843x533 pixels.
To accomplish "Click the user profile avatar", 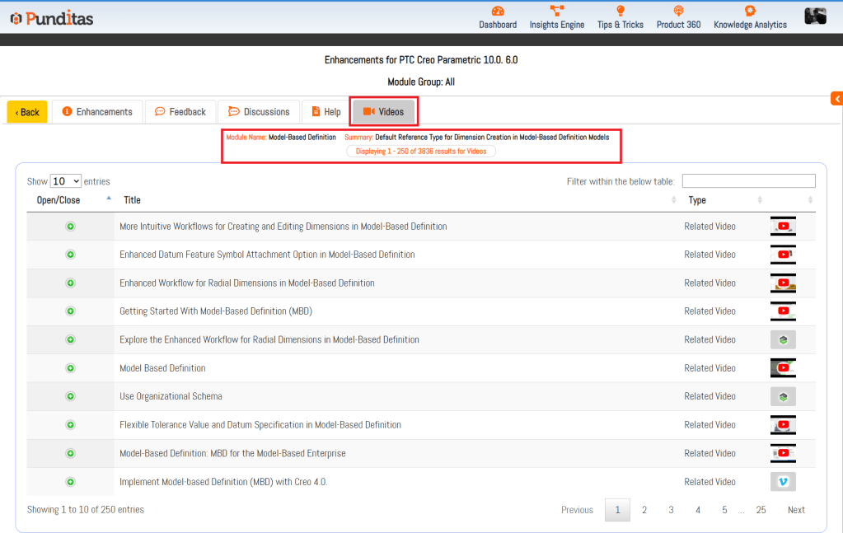I will coord(815,16).
